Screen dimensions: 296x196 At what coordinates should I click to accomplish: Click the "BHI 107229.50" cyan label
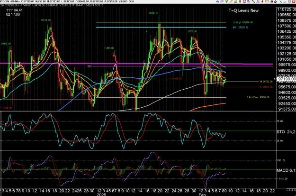(x=240, y=28)
